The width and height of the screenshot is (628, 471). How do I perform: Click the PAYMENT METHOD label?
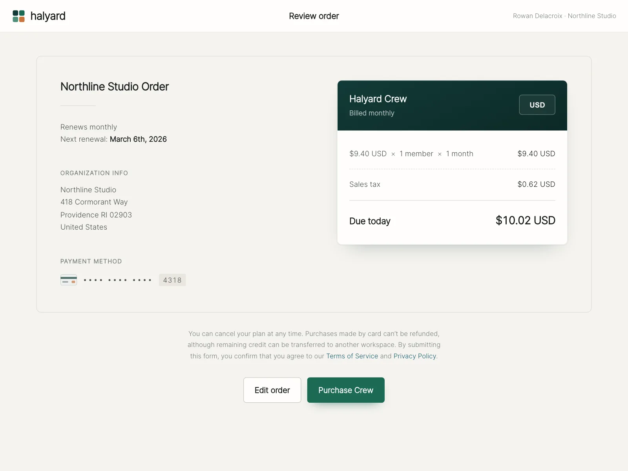tap(91, 261)
